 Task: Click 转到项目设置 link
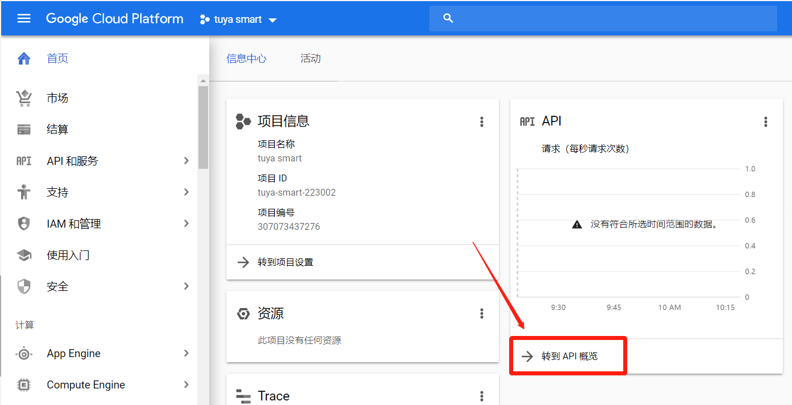[286, 262]
